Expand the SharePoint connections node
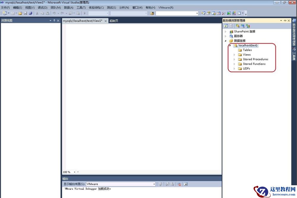Screen dimensions: 297x198 (225, 31)
